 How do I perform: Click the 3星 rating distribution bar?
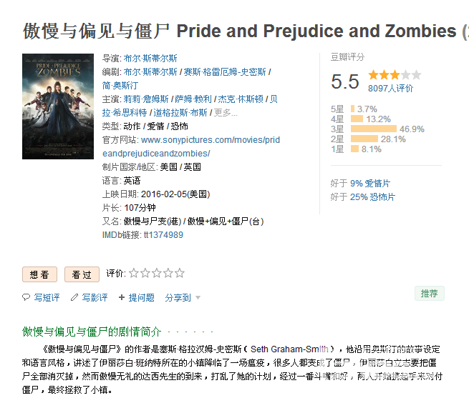[x=373, y=129]
